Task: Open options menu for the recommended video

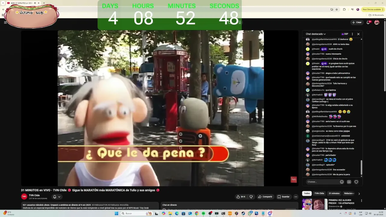Action: (x=361, y=200)
